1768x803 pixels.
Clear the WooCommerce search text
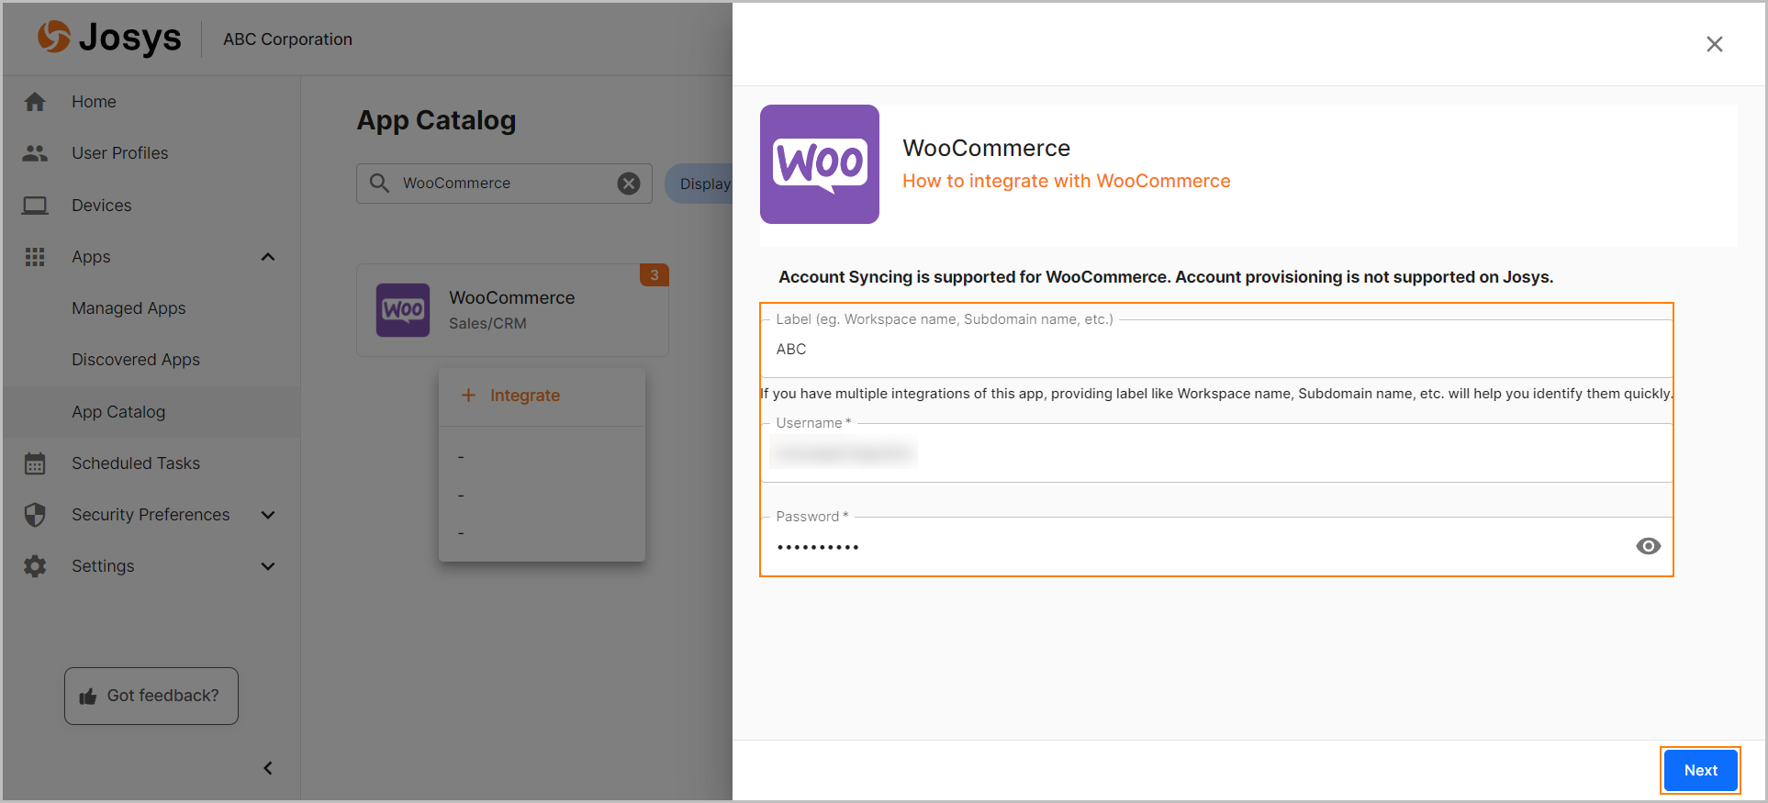tap(629, 184)
